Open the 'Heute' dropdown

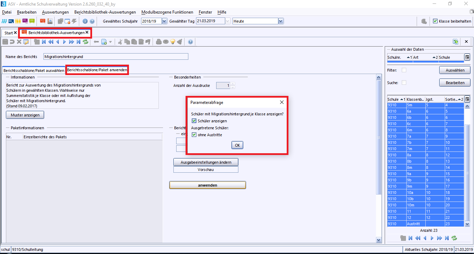pyautogui.click(x=281, y=21)
